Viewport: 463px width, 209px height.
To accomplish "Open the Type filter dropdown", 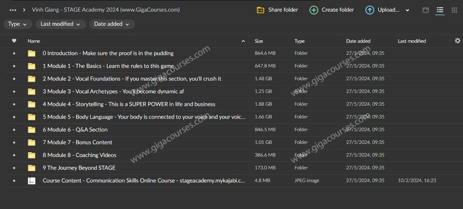I will coord(17,24).
